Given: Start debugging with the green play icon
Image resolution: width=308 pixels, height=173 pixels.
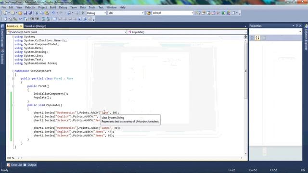Looking at the screenshot, I should click(x=83, y=13).
